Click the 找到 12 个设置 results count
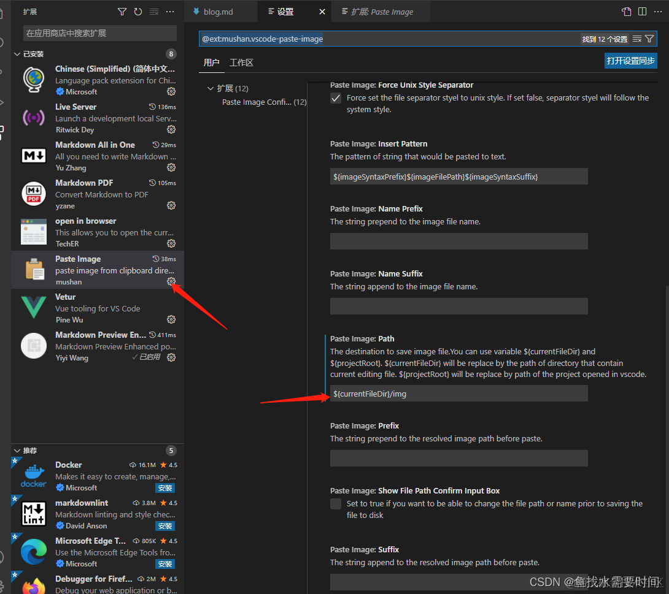 point(605,39)
